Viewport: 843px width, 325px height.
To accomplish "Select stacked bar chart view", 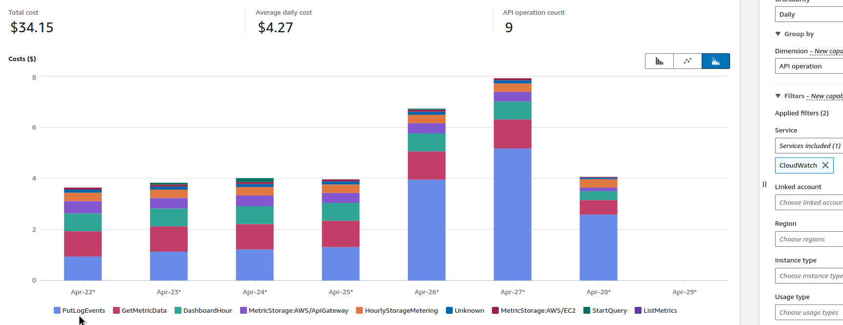I will tap(716, 61).
